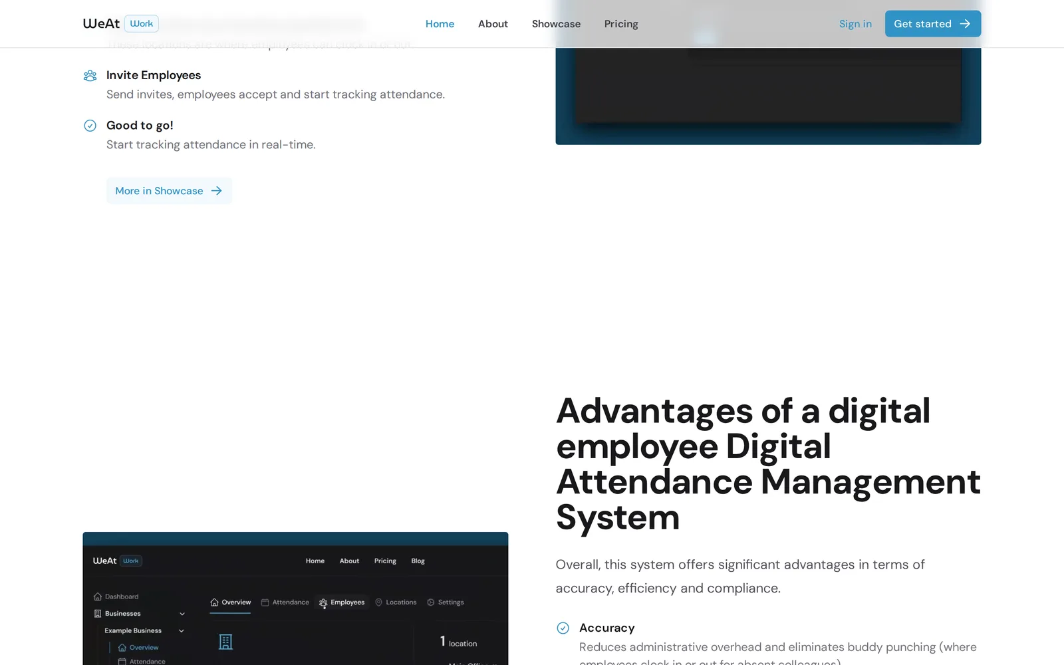Click the Get started button
Image resolution: width=1064 pixels, height=665 pixels.
click(x=932, y=24)
